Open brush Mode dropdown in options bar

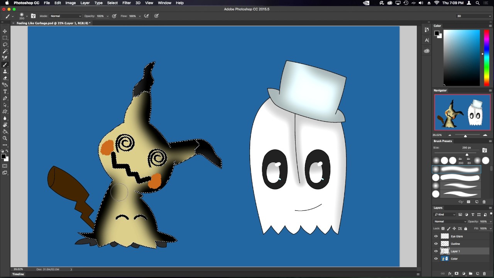click(x=66, y=16)
